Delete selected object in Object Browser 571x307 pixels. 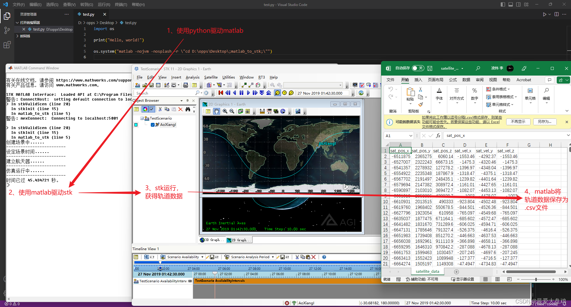pyautogui.click(x=181, y=109)
